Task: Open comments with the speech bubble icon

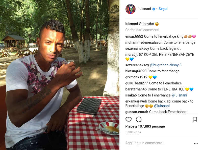Action: point(139,120)
